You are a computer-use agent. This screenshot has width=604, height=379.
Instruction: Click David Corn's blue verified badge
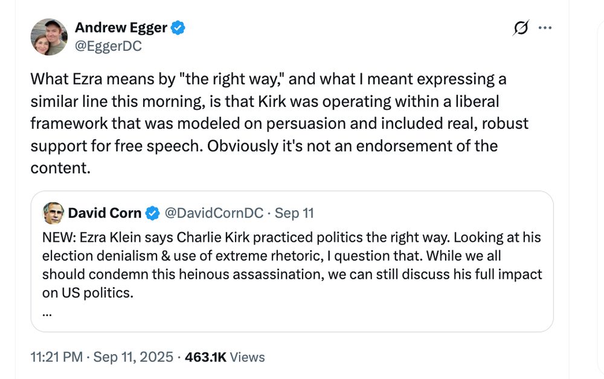point(153,213)
